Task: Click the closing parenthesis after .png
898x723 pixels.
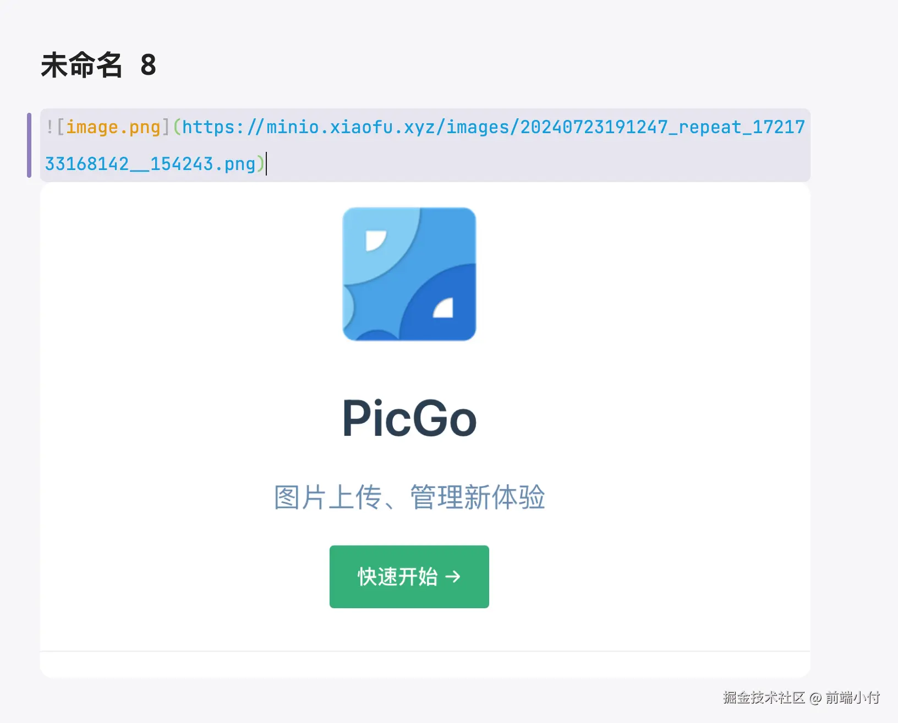Action: (x=261, y=164)
